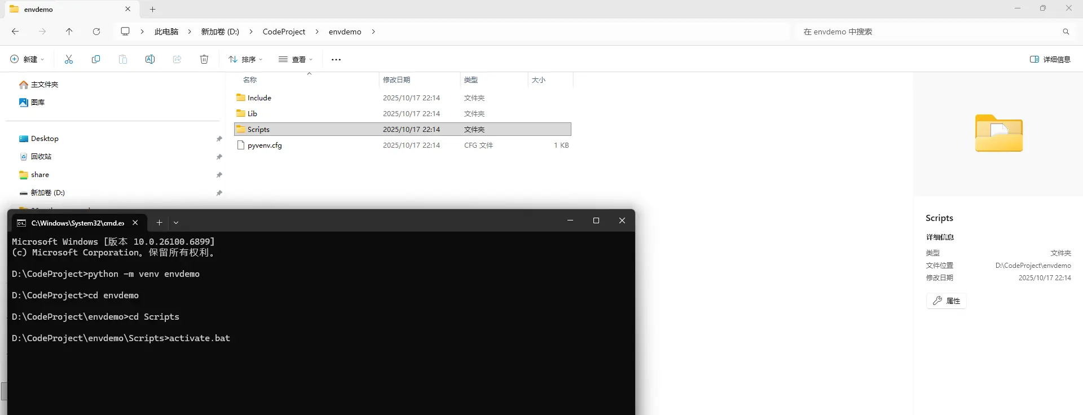Click CodeProject breadcrumb
The height and width of the screenshot is (415, 1083).
[284, 32]
